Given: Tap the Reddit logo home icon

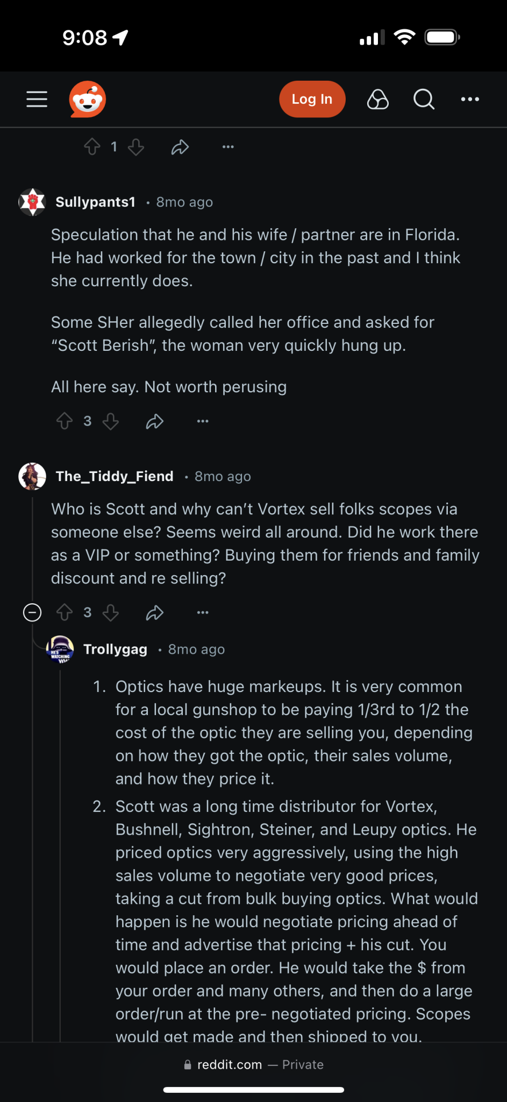Looking at the screenshot, I should [88, 99].
